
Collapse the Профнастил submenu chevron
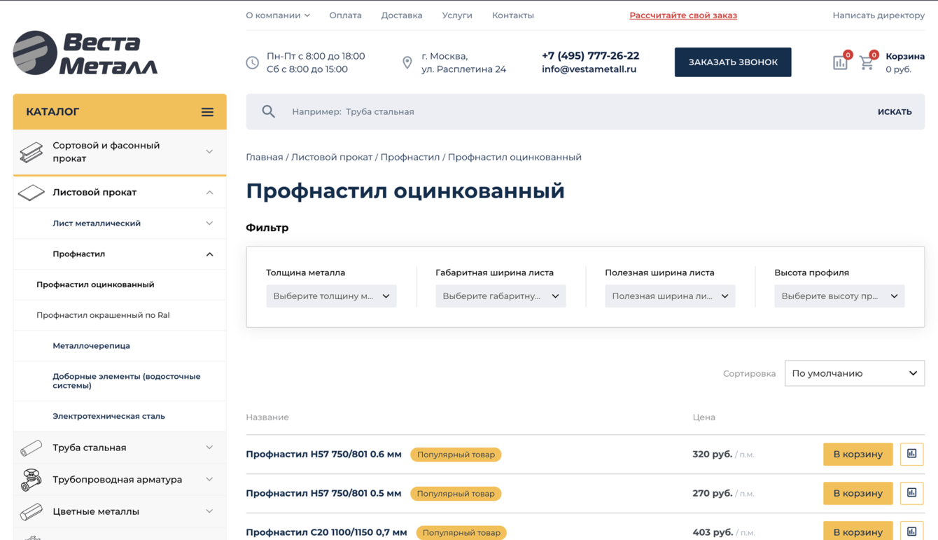coord(209,254)
